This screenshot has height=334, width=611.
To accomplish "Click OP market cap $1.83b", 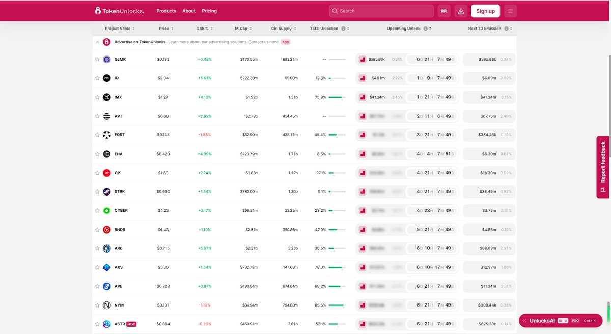I will 252,173.
